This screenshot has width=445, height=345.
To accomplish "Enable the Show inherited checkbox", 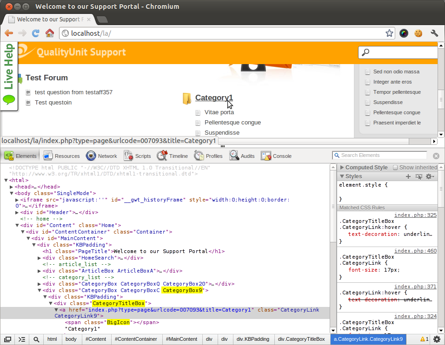I will tap(396, 167).
